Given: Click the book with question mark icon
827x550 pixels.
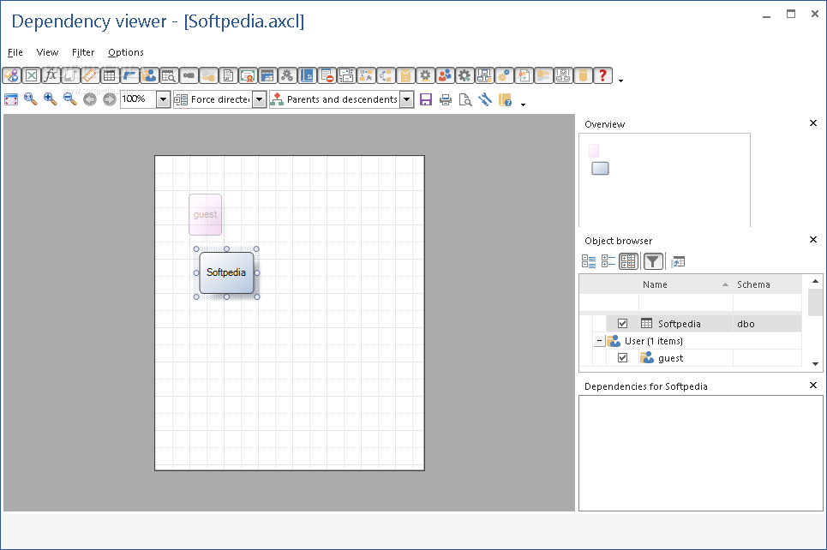Looking at the screenshot, I should 505,99.
